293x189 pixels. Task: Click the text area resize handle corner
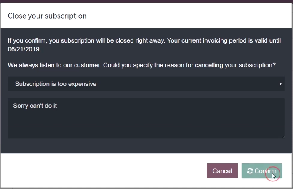283,137
